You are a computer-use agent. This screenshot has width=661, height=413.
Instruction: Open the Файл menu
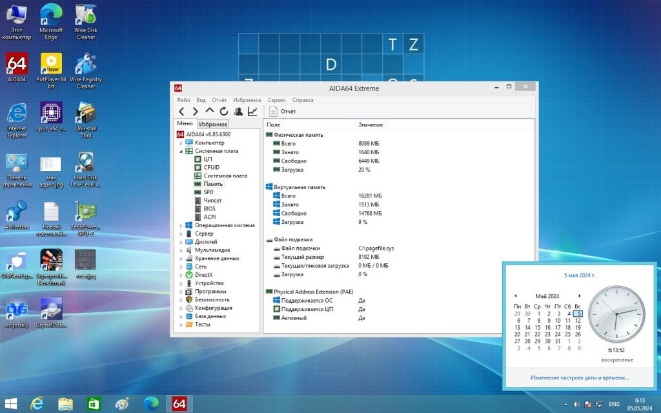click(183, 100)
